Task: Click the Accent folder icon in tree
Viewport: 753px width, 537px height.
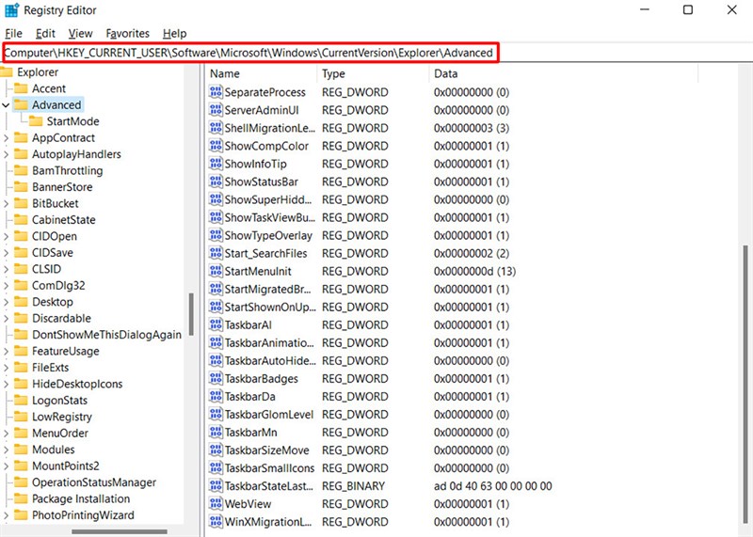Action: [x=21, y=88]
